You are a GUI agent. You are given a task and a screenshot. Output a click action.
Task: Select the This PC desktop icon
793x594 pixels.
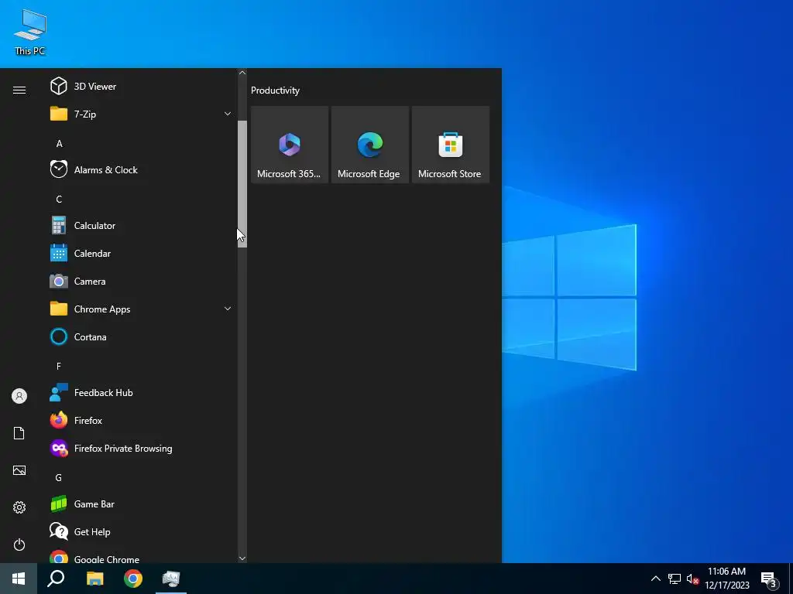30,32
